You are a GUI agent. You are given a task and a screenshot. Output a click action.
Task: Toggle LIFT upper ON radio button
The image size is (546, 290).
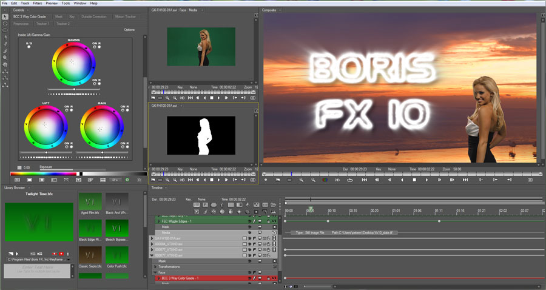(67, 110)
